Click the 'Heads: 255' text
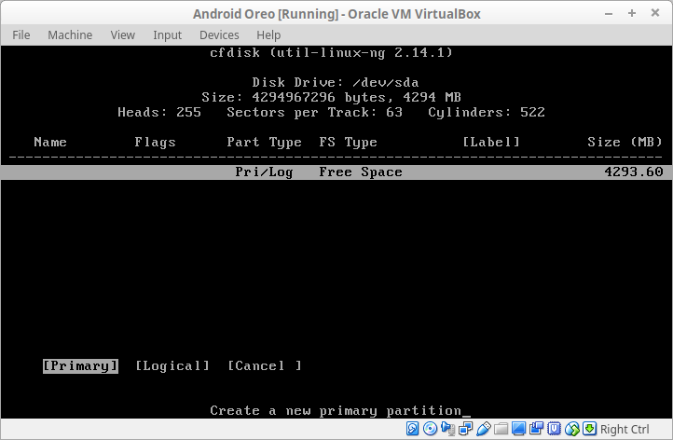This screenshot has height=440, width=673. [159, 113]
